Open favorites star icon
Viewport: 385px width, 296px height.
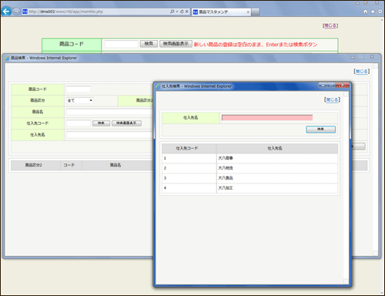click(x=373, y=12)
